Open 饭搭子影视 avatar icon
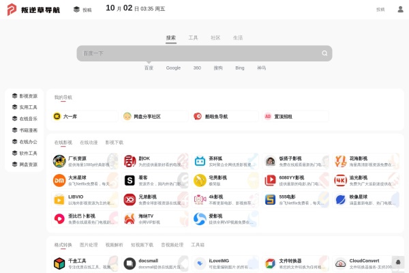 [x=270, y=161]
